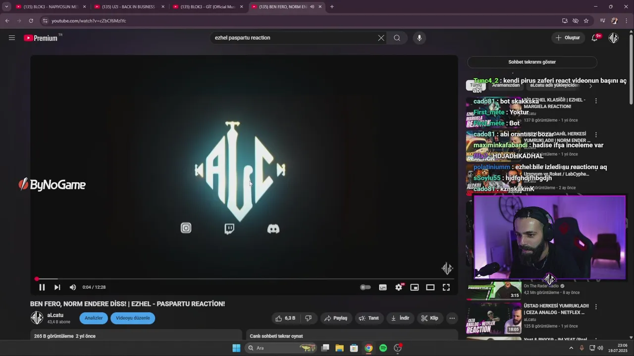634x356 pixels.
Task: Open Spotify from the taskbar
Action: coord(383,348)
